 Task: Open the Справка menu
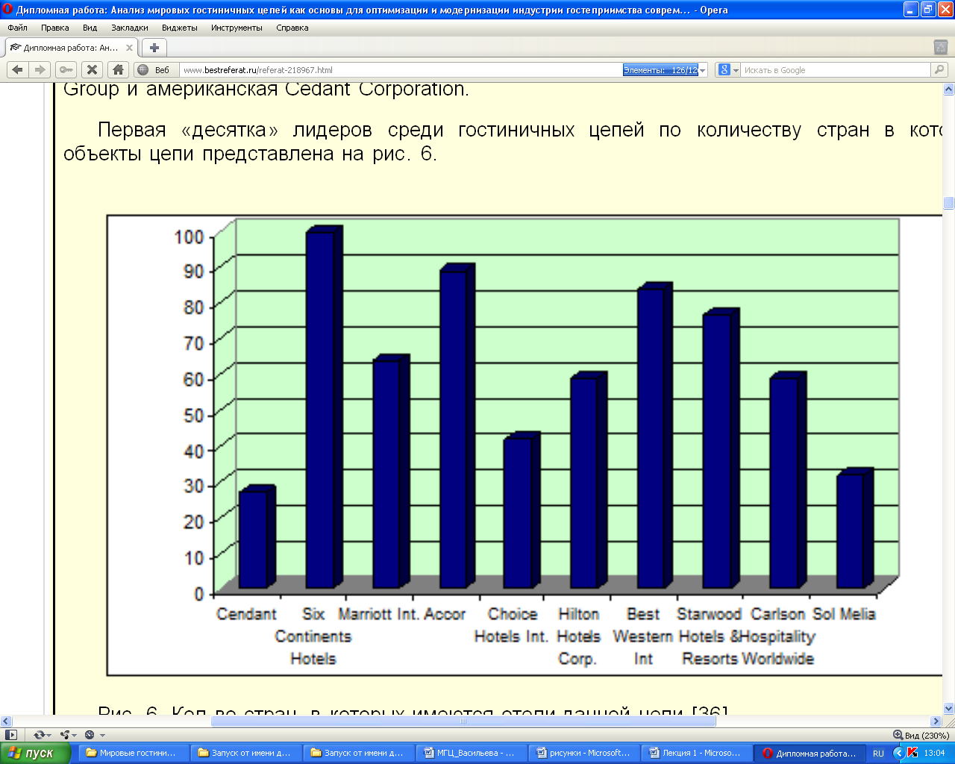point(292,28)
